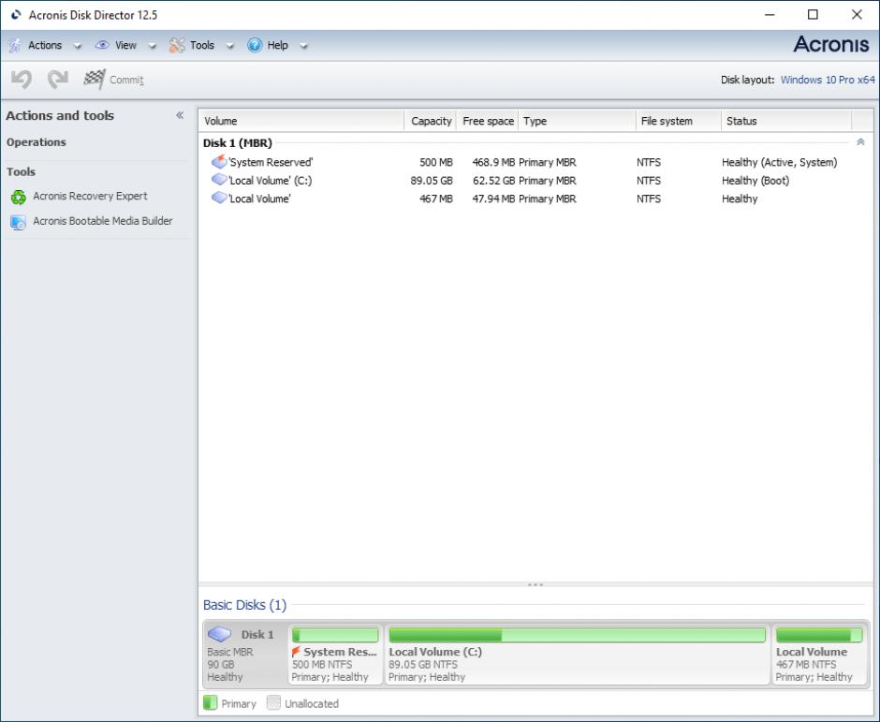Click the Undo arrow icon
Viewport: 880px width, 722px height.
click(22, 80)
